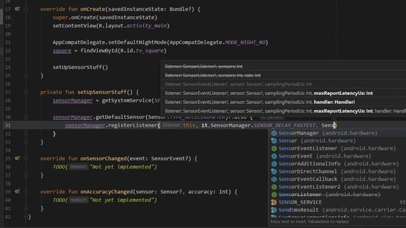
Task: Click the class icon beside SensorDirectChannel
Action: click(274, 172)
